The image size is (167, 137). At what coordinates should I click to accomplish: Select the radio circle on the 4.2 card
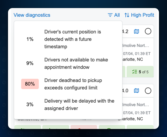click(x=148, y=31)
